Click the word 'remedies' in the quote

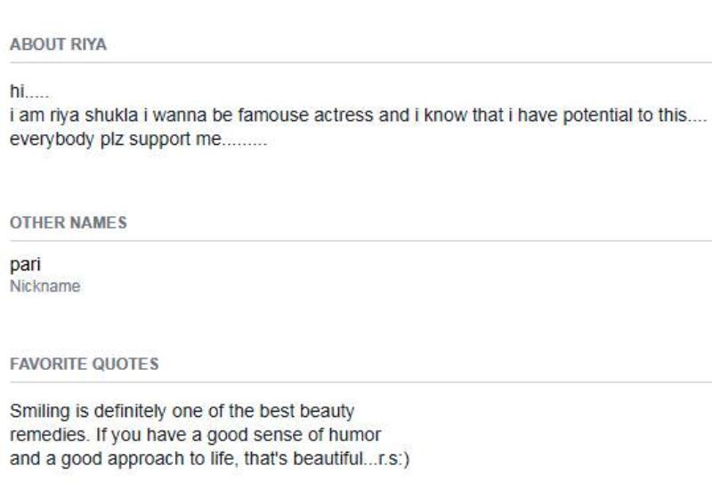click(x=48, y=435)
